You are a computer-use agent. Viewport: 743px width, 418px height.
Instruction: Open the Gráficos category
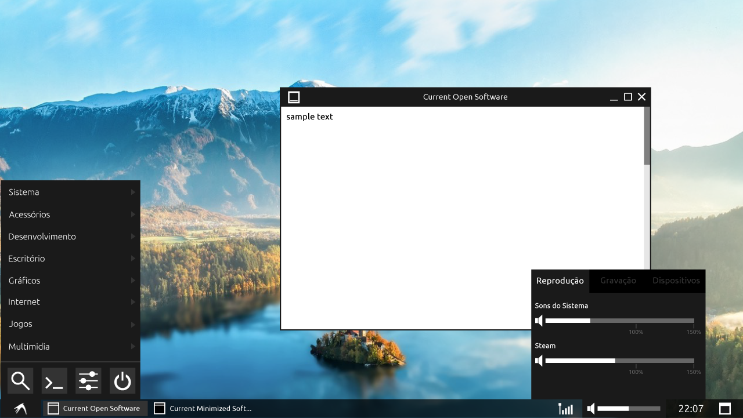70,281
